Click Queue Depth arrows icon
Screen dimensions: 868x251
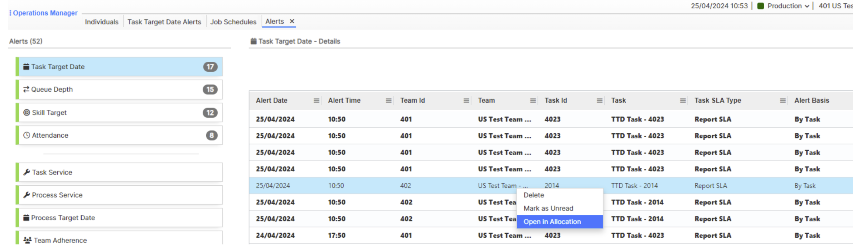[26, 90]
